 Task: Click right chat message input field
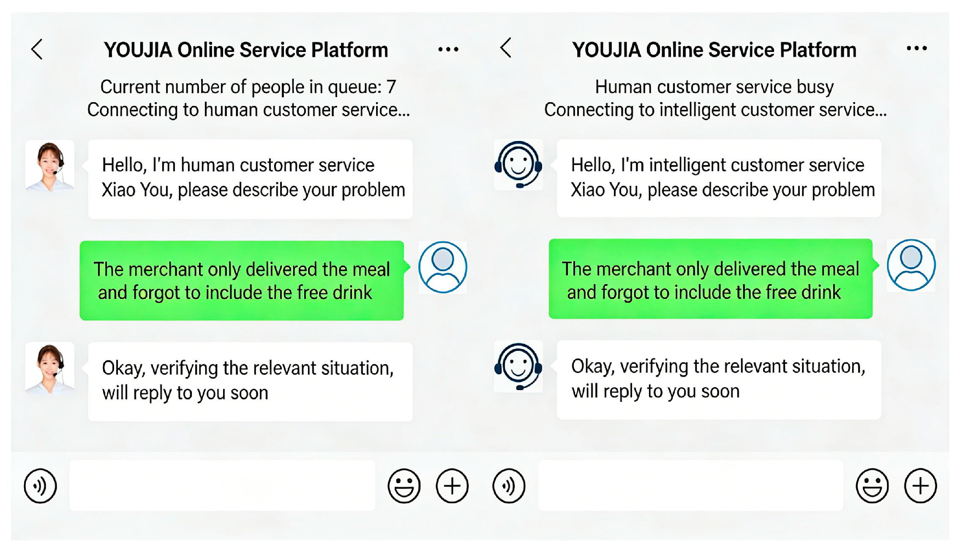click(690, 486)
